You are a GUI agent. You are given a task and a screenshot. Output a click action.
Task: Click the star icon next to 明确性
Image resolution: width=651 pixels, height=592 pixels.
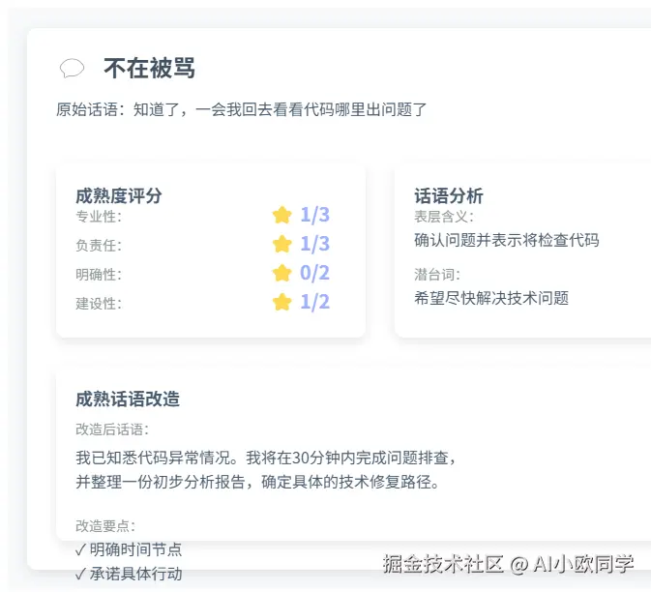click(x=281, y=273)
